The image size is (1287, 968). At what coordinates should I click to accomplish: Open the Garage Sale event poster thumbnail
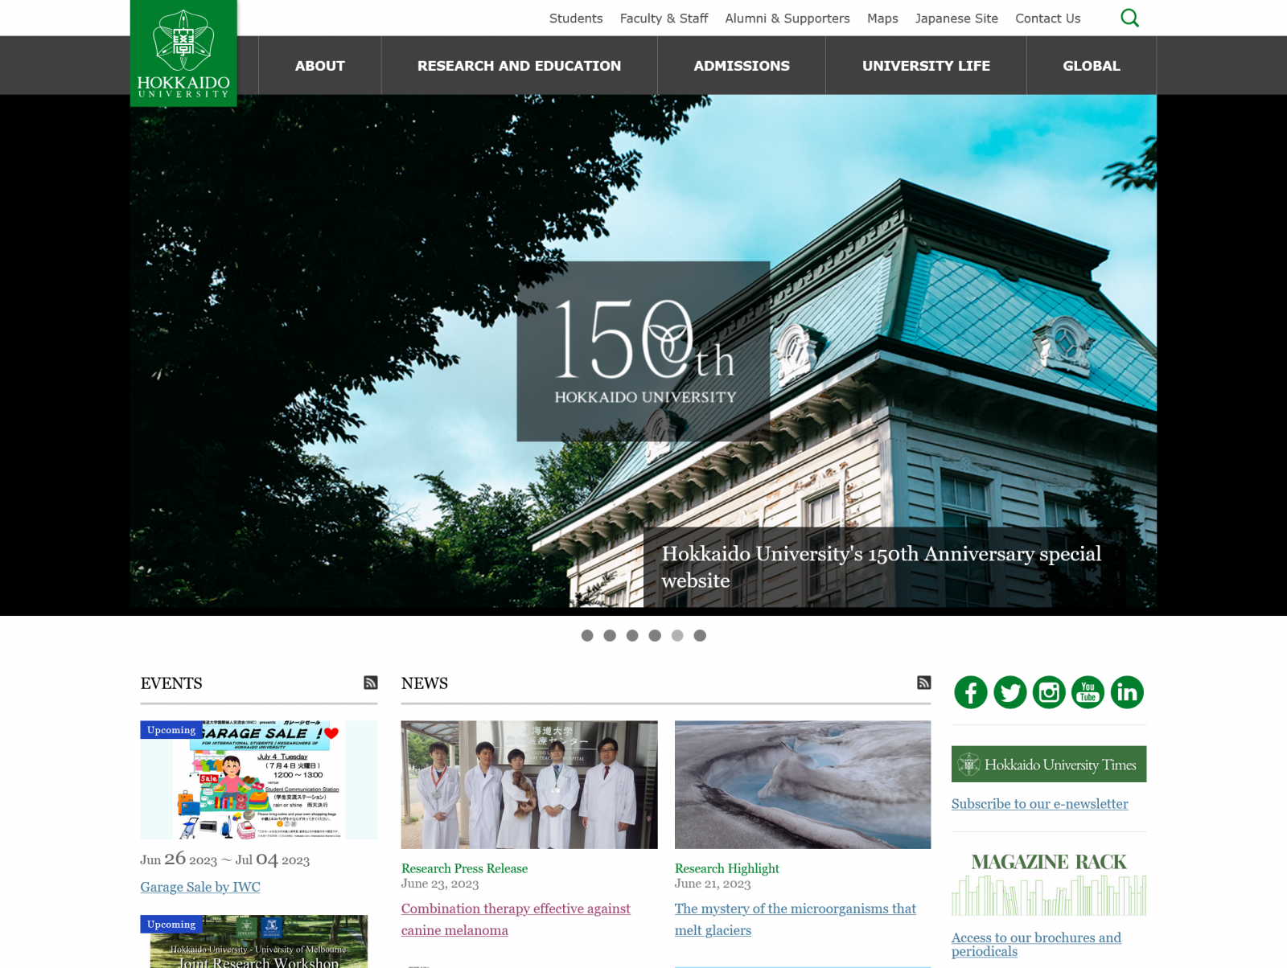tap(259, 780)
